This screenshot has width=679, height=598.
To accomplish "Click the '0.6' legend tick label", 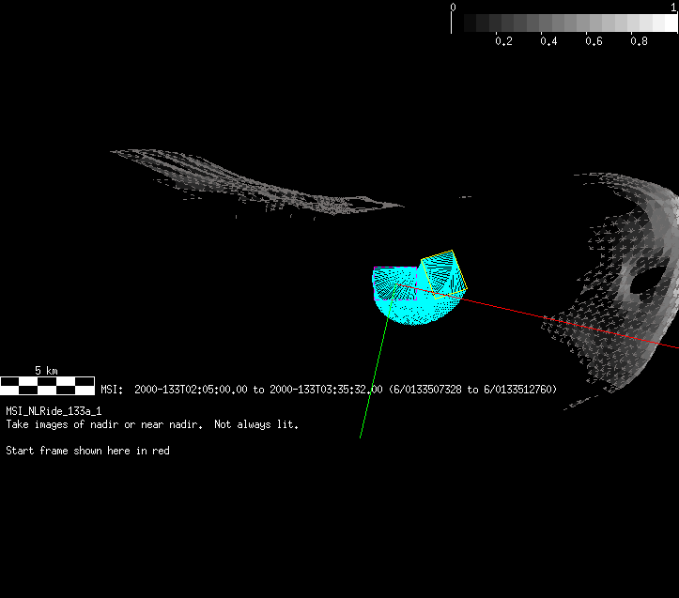I will pos(594,41).
